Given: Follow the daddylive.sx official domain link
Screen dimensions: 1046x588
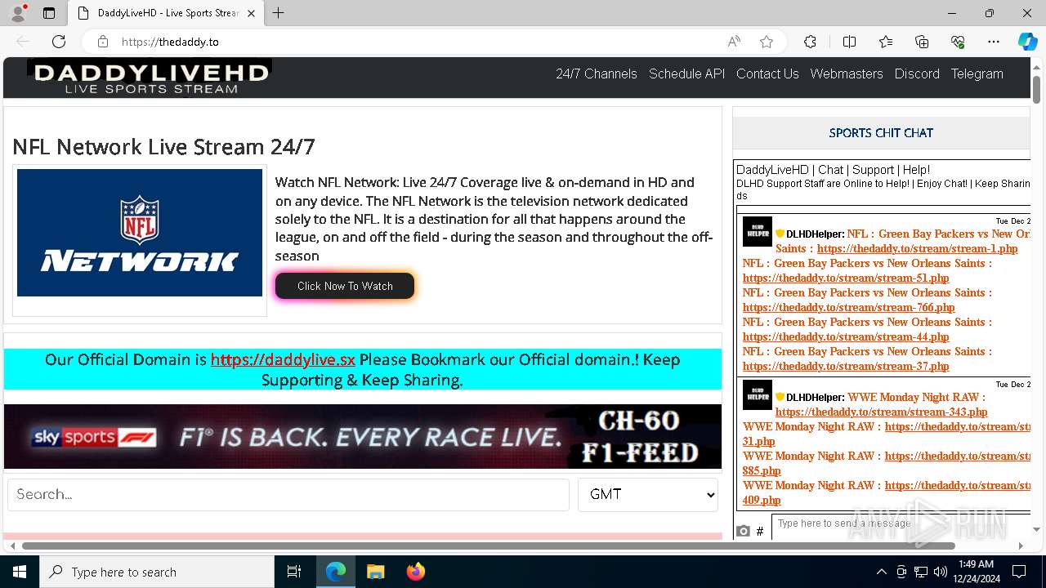Looking at the screenshot, I should (x=283, y=359).
